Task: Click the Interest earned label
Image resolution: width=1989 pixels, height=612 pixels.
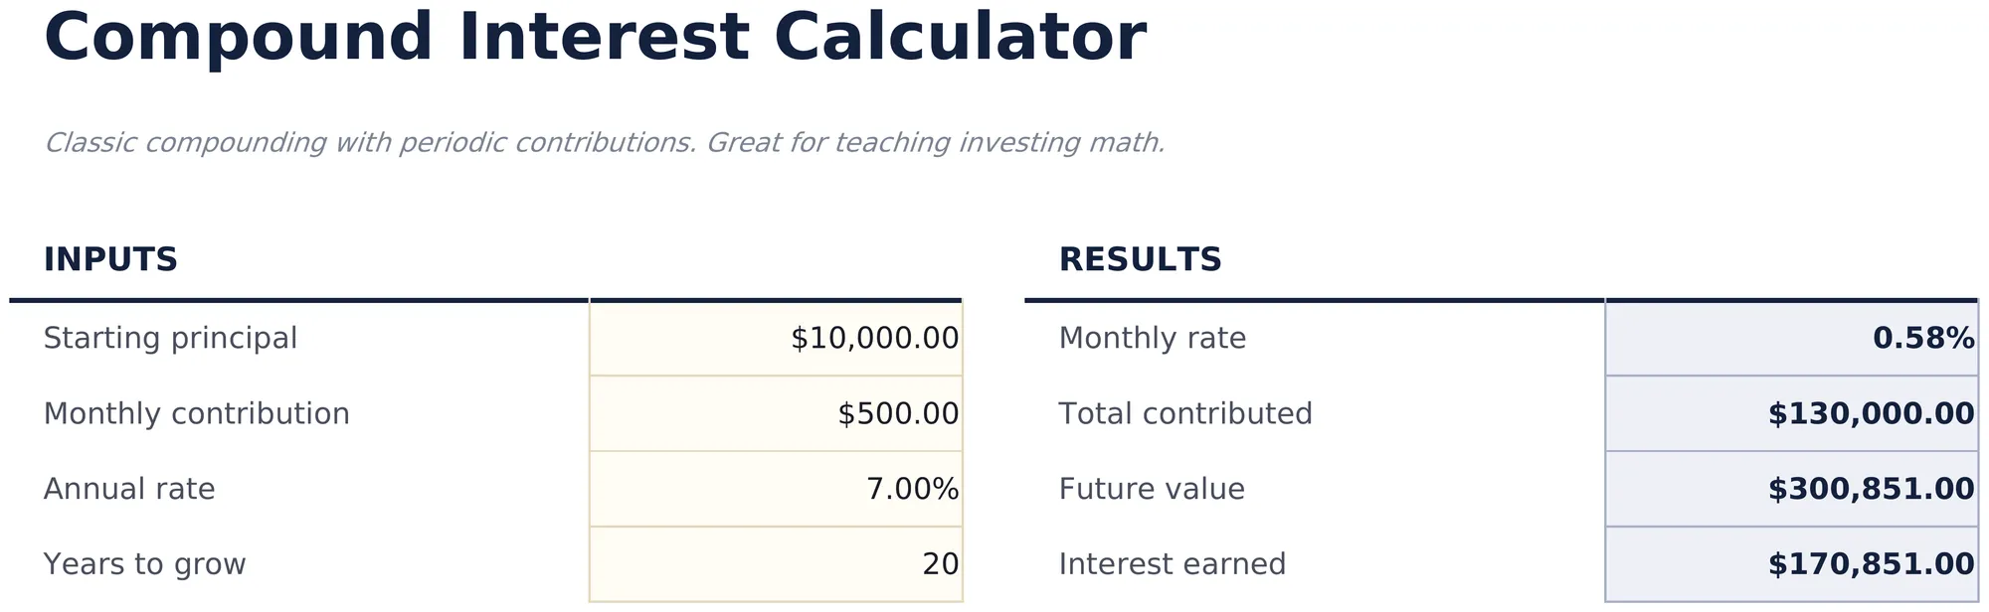Action: click(x=1172, y=564)
